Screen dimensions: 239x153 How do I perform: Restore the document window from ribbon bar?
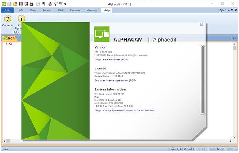[232, 10]
